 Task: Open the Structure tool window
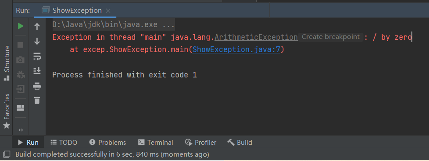7,63
